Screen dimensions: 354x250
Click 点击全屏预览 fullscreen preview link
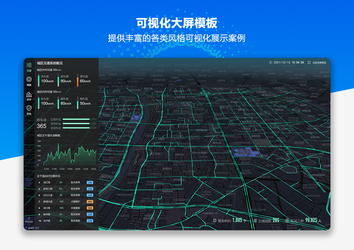[x=319, y=63]
